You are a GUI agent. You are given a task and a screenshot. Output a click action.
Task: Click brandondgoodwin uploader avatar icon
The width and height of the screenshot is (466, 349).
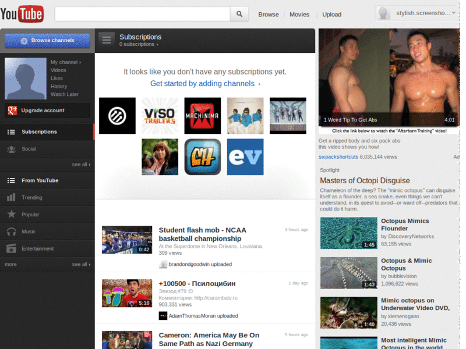163,264
